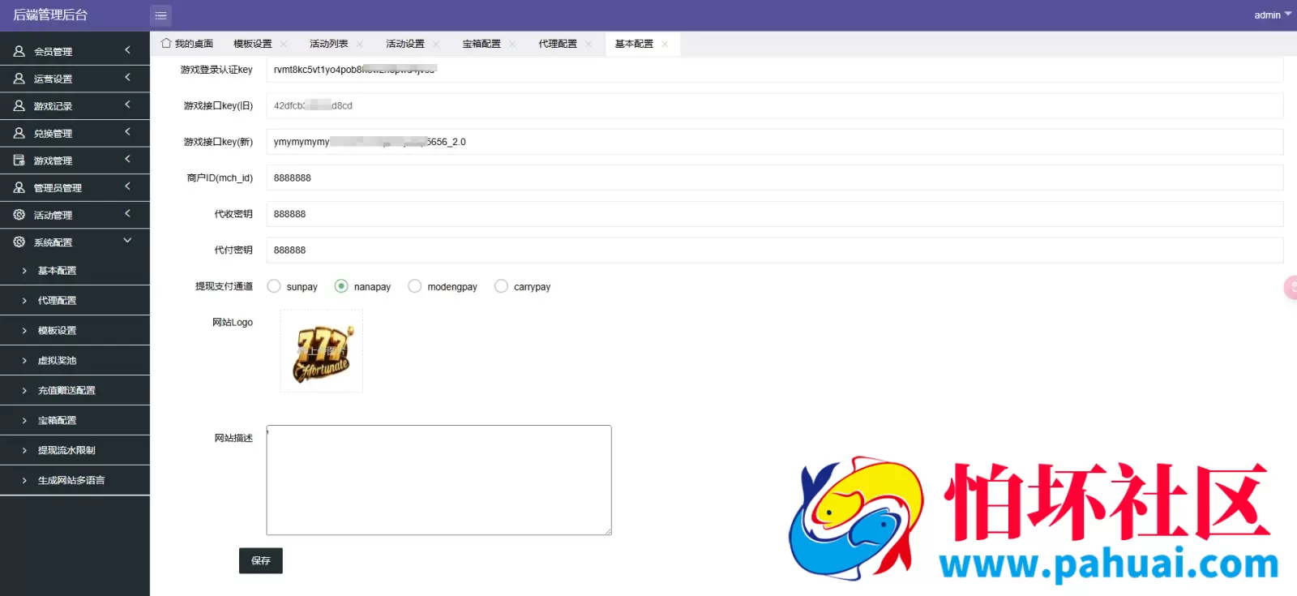The image size is (1297, 596).
Task: Close the 活动设置 tab
Action: coord(436,44)
